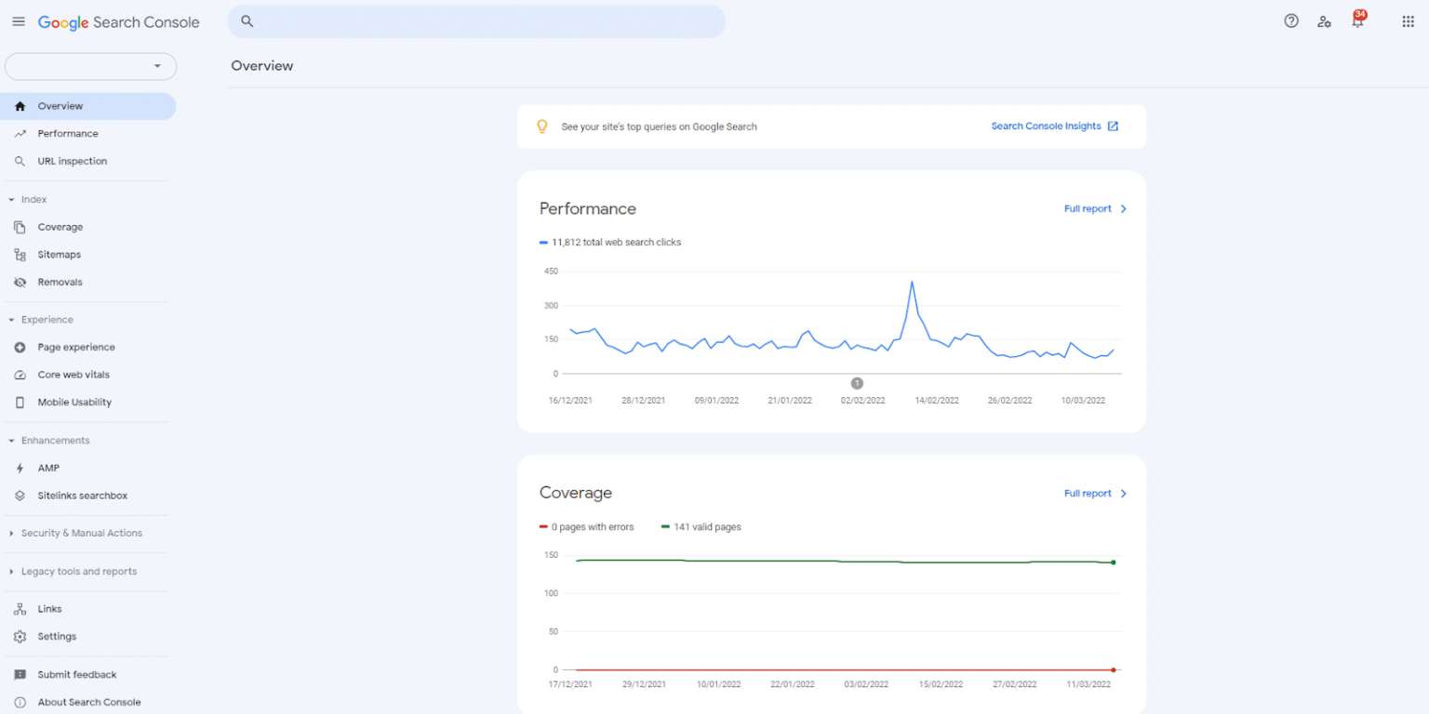1429x714 pixels.
Task: Expand Legacy tools and reports
Action: 78,571
